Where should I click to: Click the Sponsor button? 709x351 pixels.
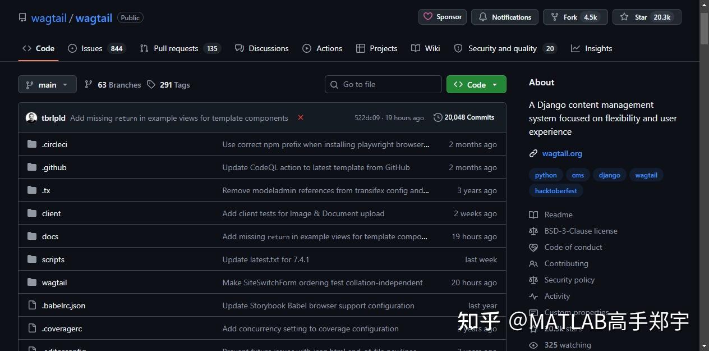click(443, 17)
